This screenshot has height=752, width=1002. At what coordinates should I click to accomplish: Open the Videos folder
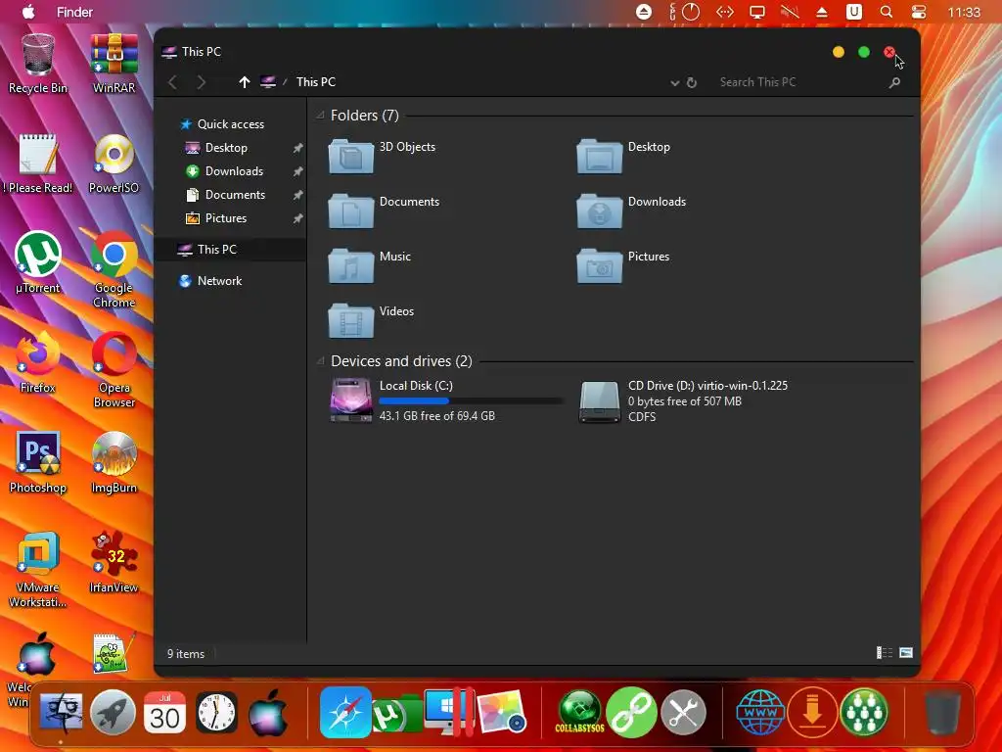(x=371, y=320)
